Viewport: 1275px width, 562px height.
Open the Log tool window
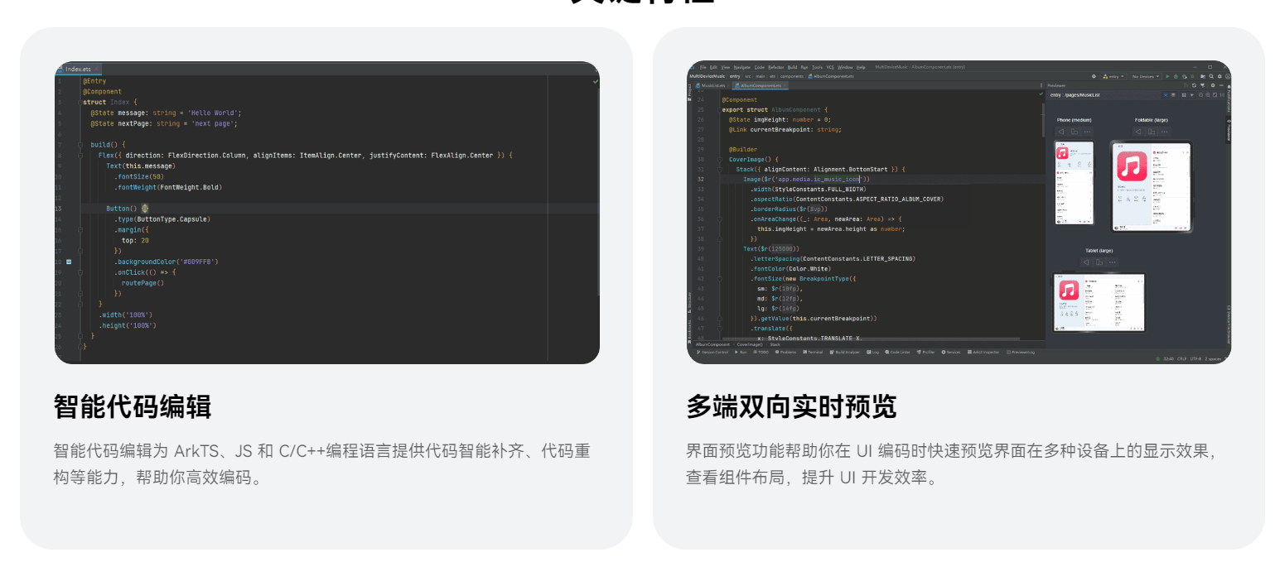pos(873,352)
